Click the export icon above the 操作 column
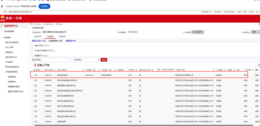260x126 pixels. pyautogui.click(x=259, y=65)
